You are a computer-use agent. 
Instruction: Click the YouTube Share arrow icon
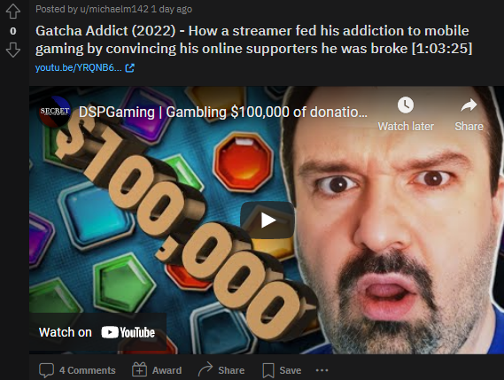pyautogui.click(x=469, y=105)
